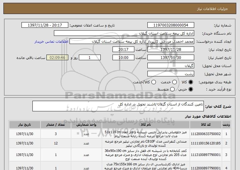240x170 pixels.
Task: Select the کالا radio button
Action: click(191, 82)
